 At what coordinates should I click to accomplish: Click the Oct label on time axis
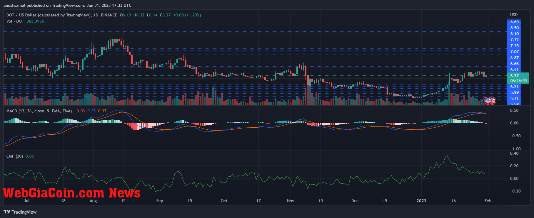(224, 201)
